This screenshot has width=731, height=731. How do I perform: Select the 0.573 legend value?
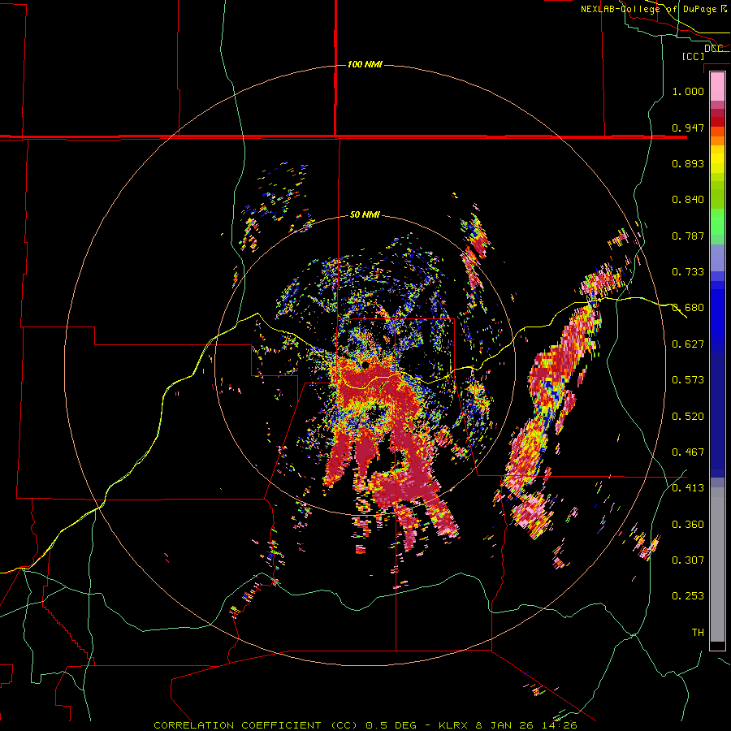point(688,380)
